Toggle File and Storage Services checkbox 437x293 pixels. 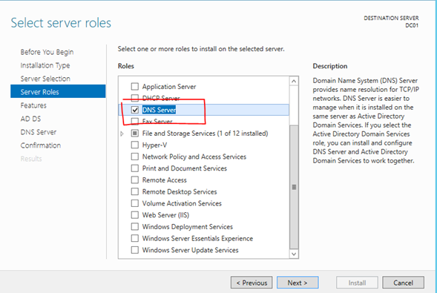(x=135, y=134)
